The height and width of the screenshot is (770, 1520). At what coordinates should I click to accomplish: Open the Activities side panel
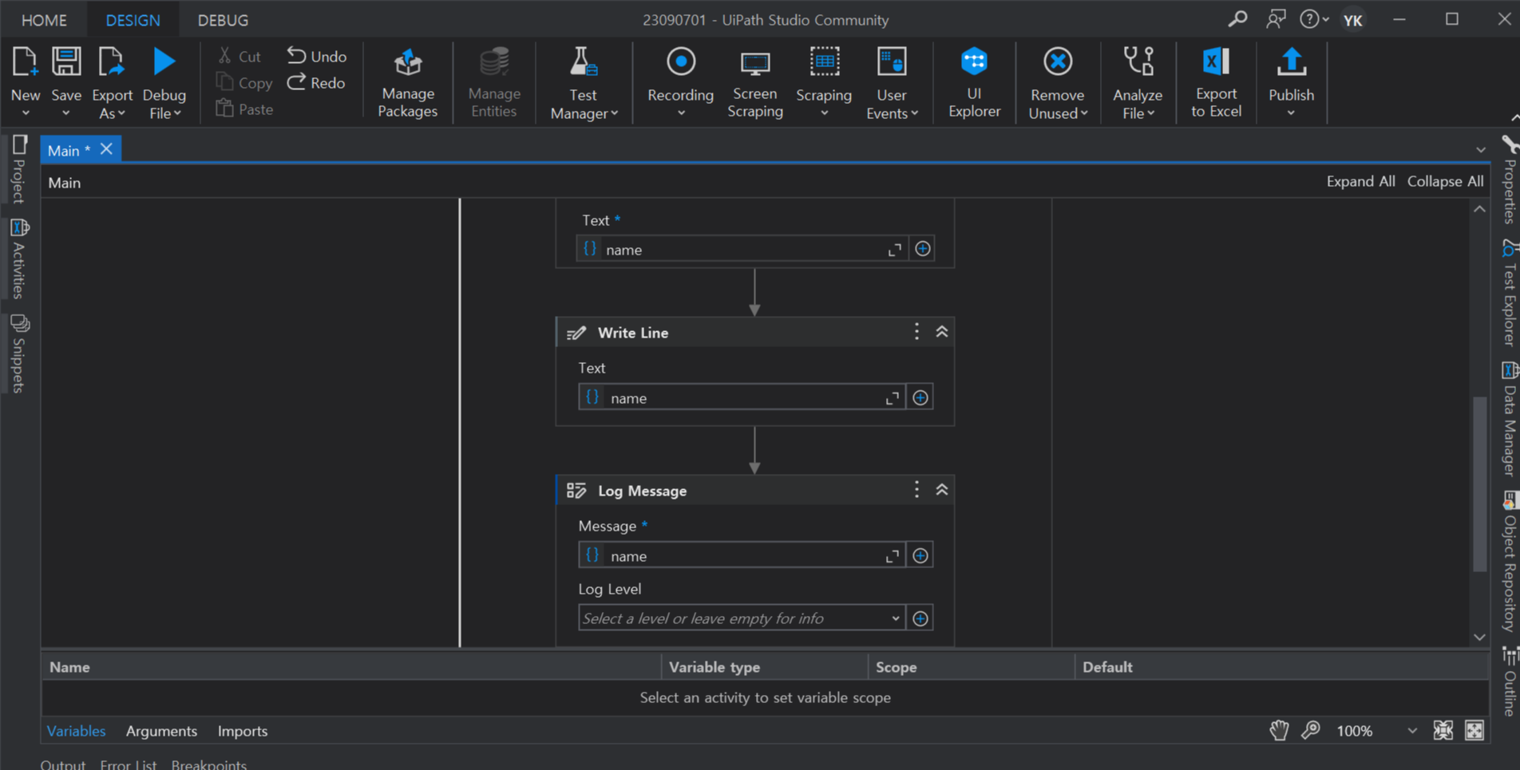[x=19, y=259]
